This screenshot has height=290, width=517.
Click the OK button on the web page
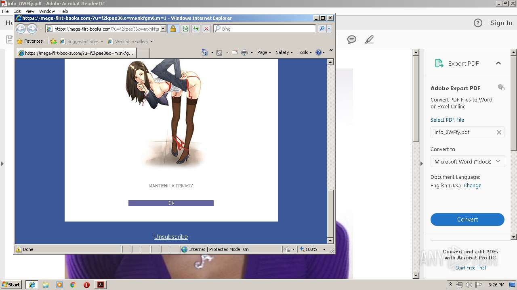(171, 203)
